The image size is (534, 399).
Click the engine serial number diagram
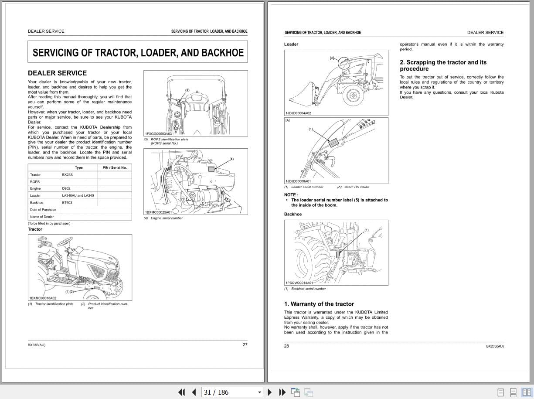point(195,181)
